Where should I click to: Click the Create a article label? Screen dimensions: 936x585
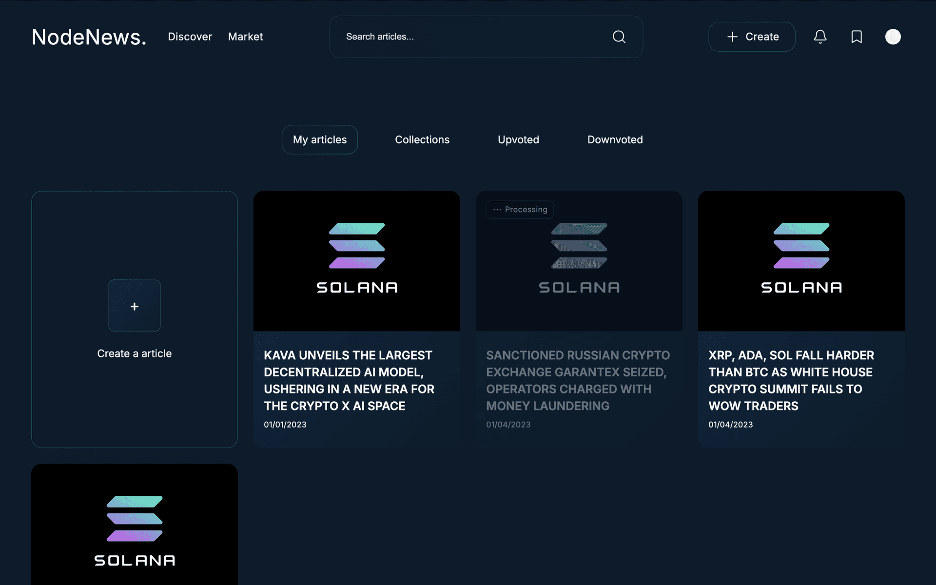point(135,353)
